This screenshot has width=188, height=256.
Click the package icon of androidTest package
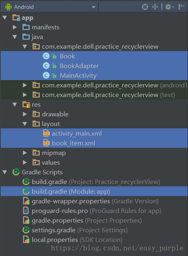tap(36, 85)
